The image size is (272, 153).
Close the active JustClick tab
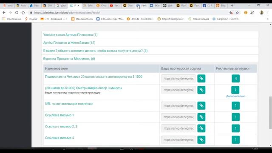click(x=78, y=6)
